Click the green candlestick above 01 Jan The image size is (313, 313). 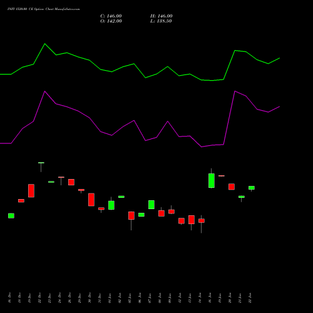[x=111, y=205]
